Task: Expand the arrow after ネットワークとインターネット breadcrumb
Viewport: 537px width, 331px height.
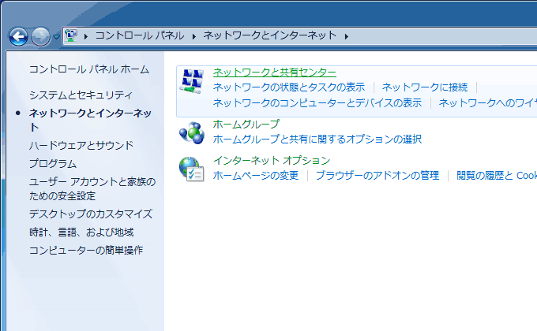Action: click(x=347, y=36)
